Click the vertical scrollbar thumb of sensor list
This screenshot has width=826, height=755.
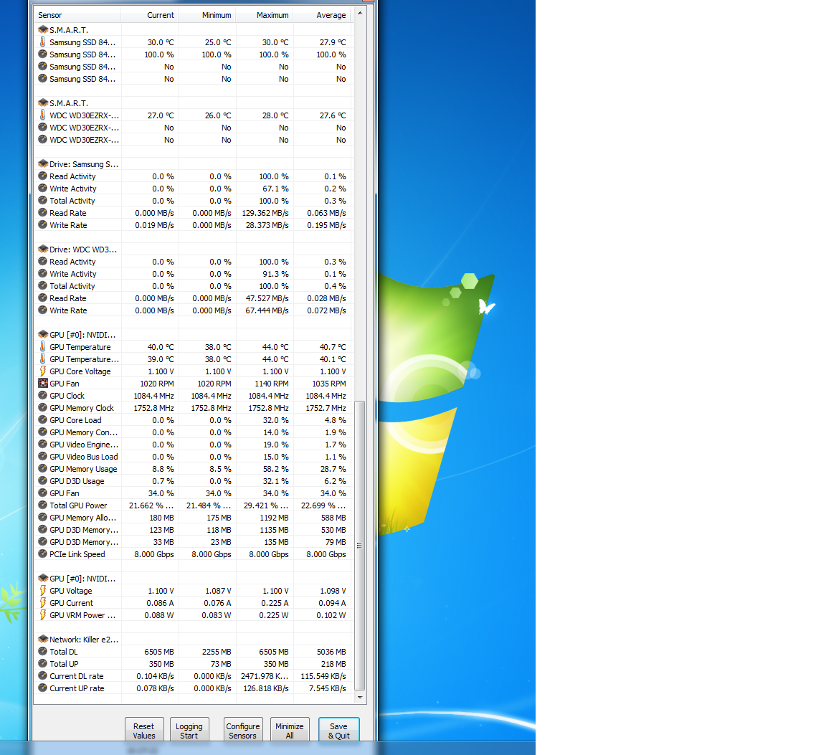point(360,546)
